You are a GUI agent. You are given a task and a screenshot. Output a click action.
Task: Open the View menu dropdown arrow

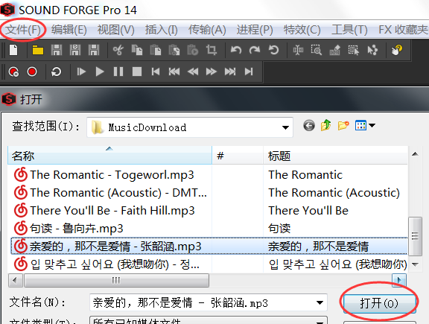372,126
